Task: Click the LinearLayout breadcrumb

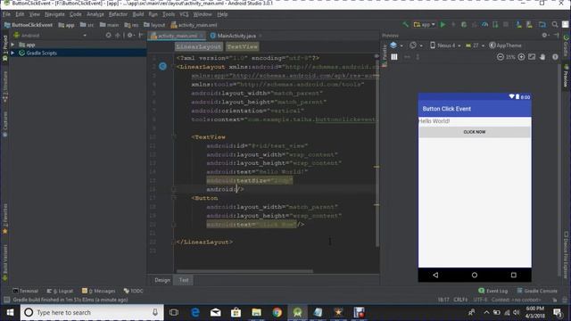Action: pyautogui.click(x=198, y=46)
